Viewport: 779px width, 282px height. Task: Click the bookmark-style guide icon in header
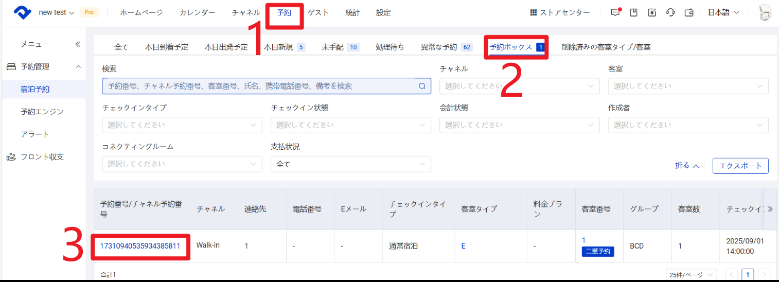pos(634,13)
